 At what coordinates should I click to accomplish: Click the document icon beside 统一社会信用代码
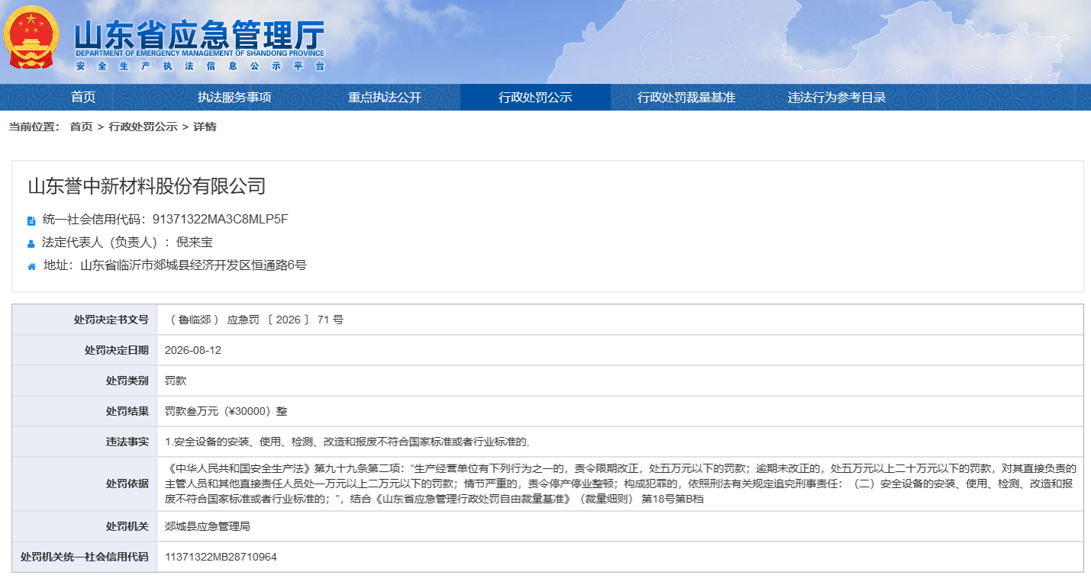(x=31, y=221)
